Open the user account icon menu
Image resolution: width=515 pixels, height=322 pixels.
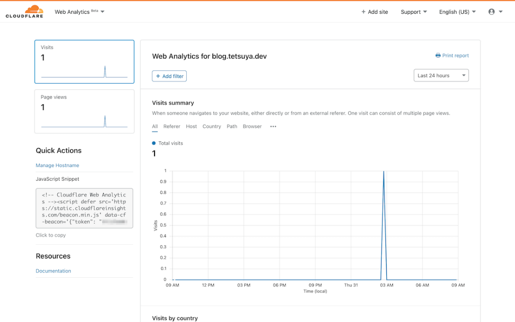495,12
